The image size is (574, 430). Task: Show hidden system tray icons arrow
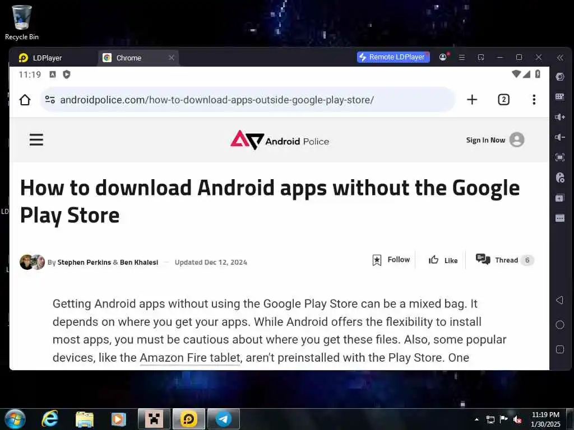point(476,419)
